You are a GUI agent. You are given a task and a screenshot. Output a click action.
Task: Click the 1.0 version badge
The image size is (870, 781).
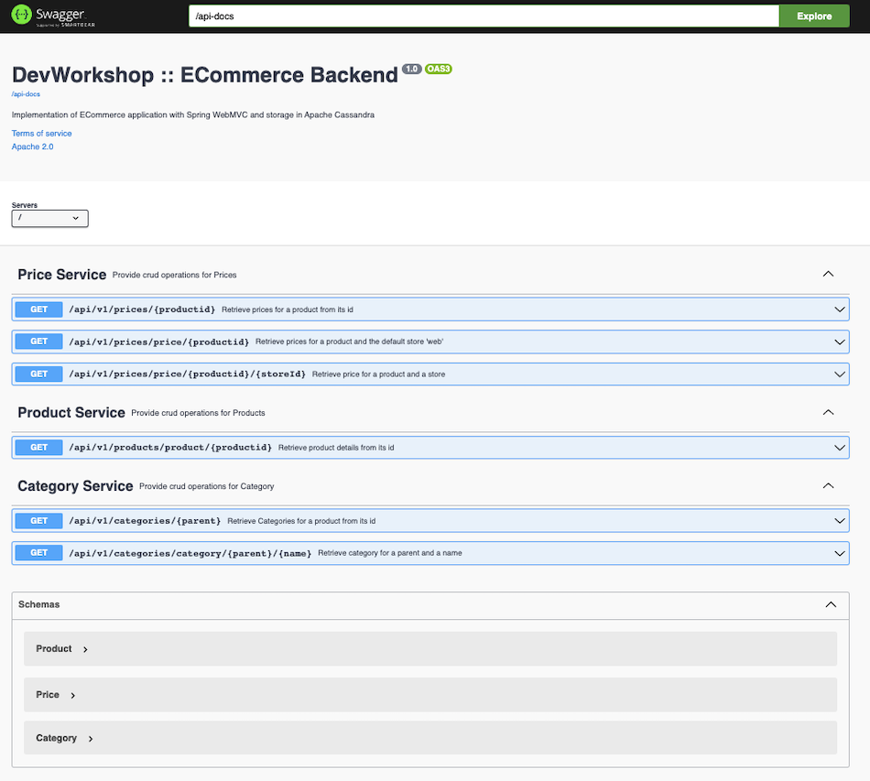tap(412, 69)
